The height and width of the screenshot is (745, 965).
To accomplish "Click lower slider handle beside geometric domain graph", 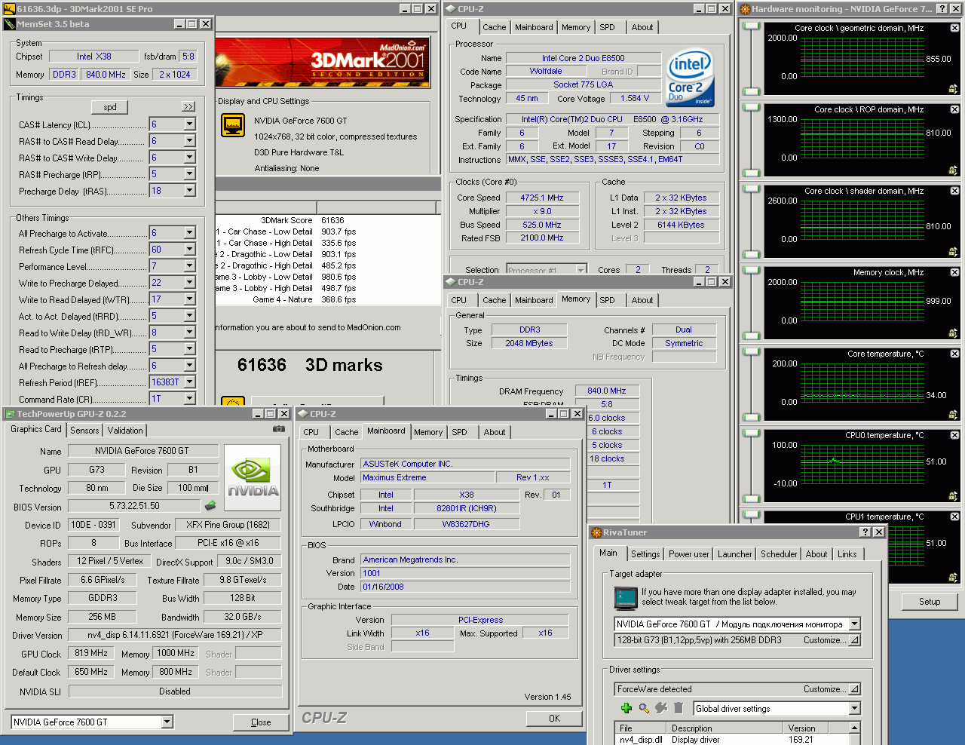I will pos(751,90).
